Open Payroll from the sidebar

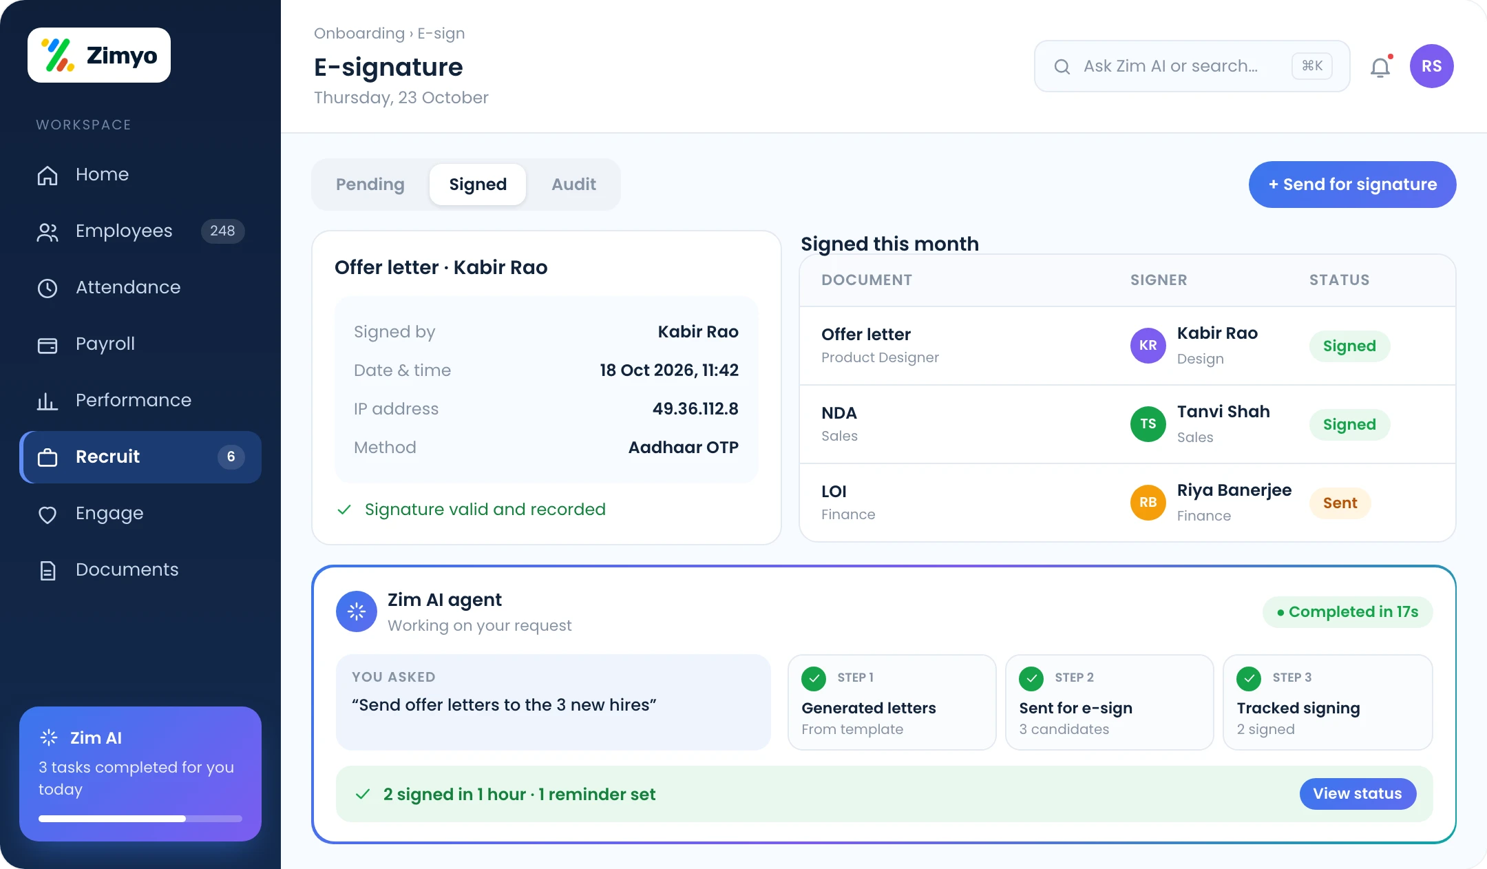(140, 344)
